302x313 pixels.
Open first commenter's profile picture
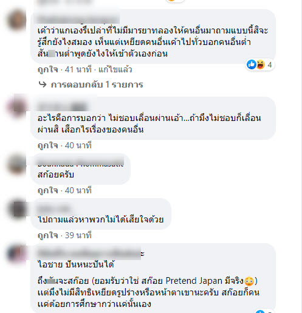[17, 20]
